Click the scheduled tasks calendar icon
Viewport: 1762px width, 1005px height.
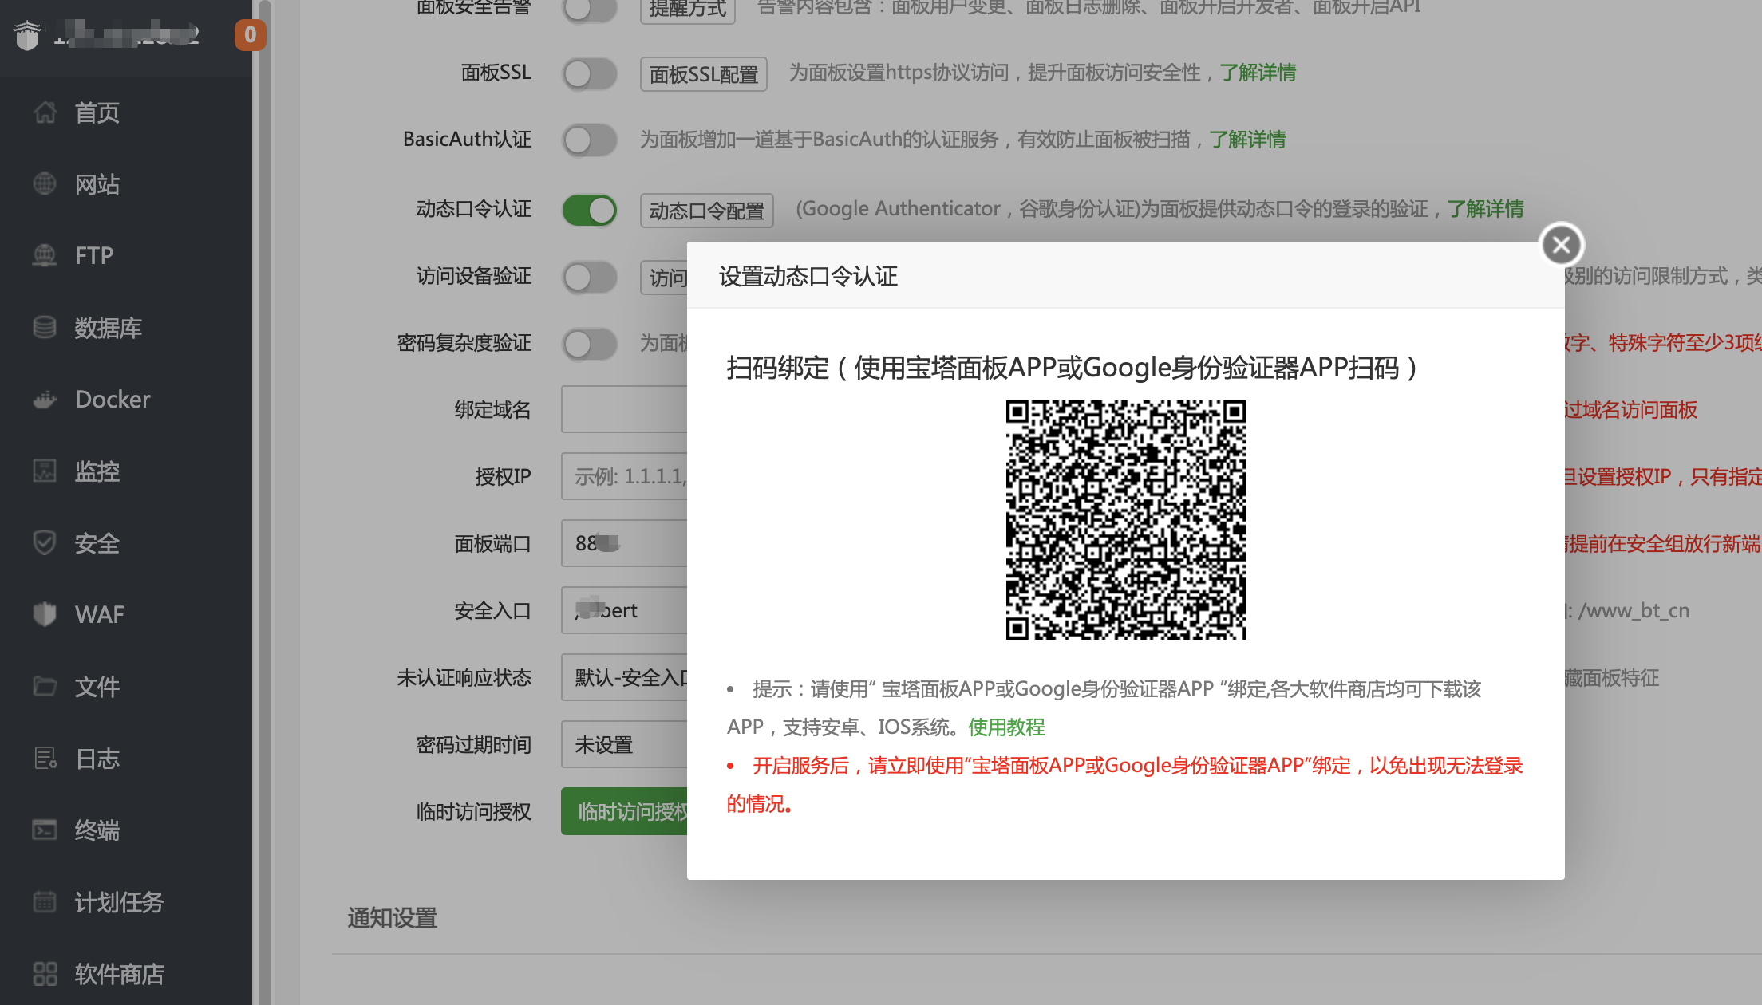tap(45, 901)
